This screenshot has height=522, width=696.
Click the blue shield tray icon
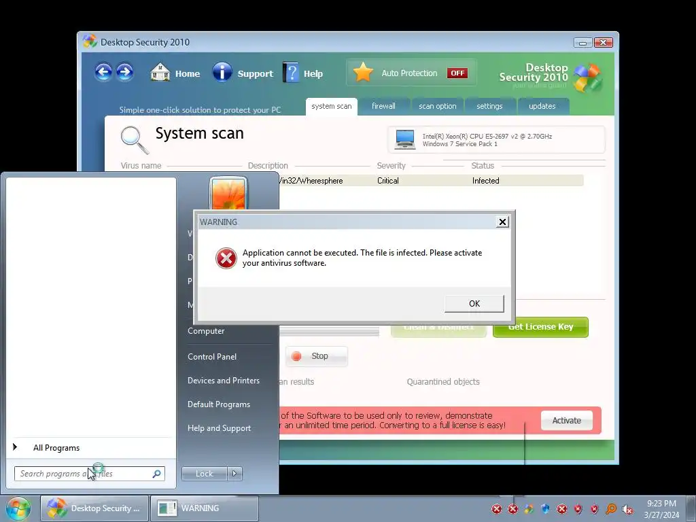(x=546, y=508)
